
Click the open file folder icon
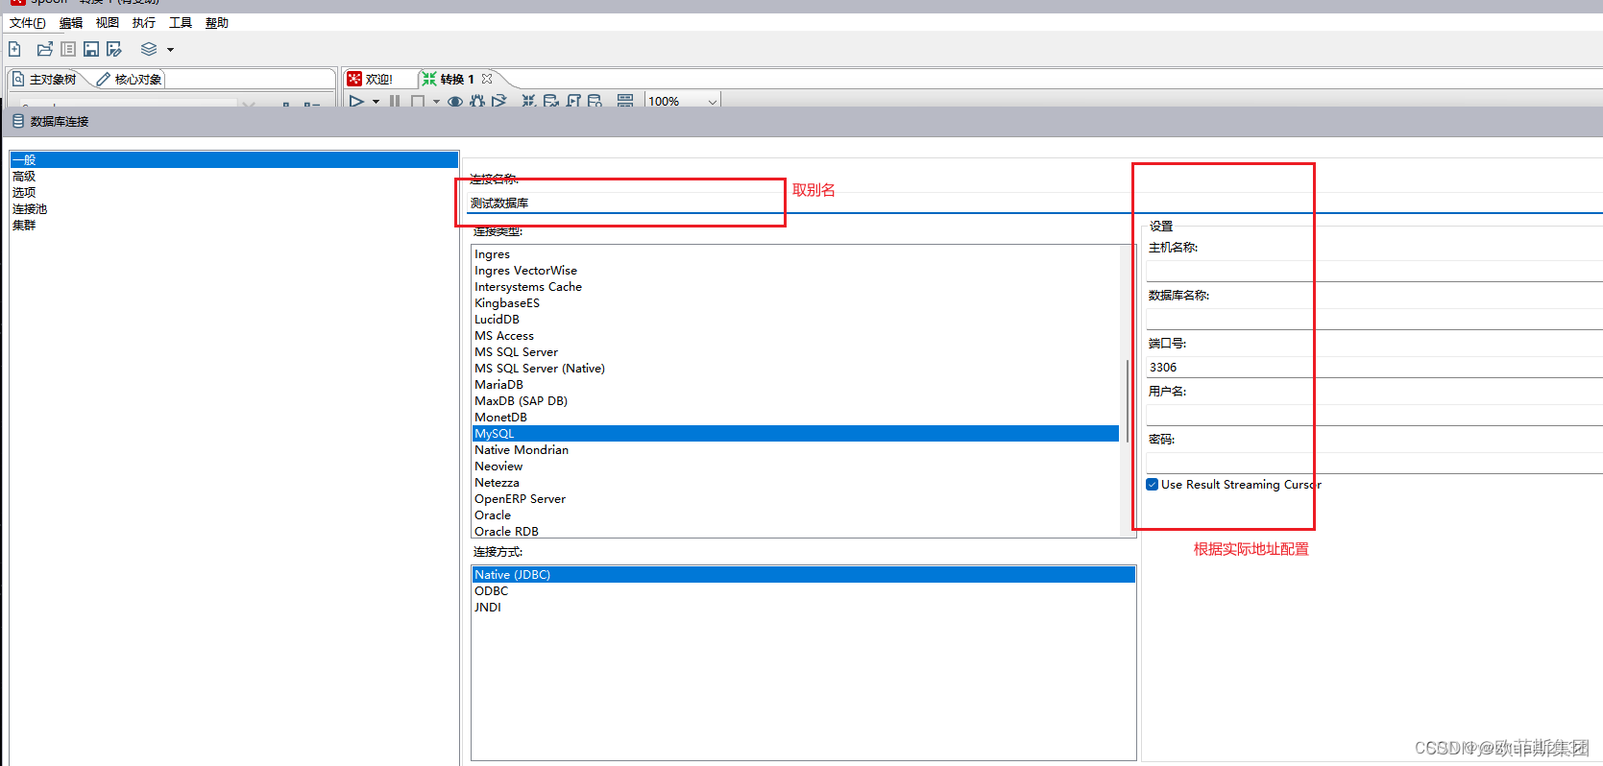click(x=44, y=49)
